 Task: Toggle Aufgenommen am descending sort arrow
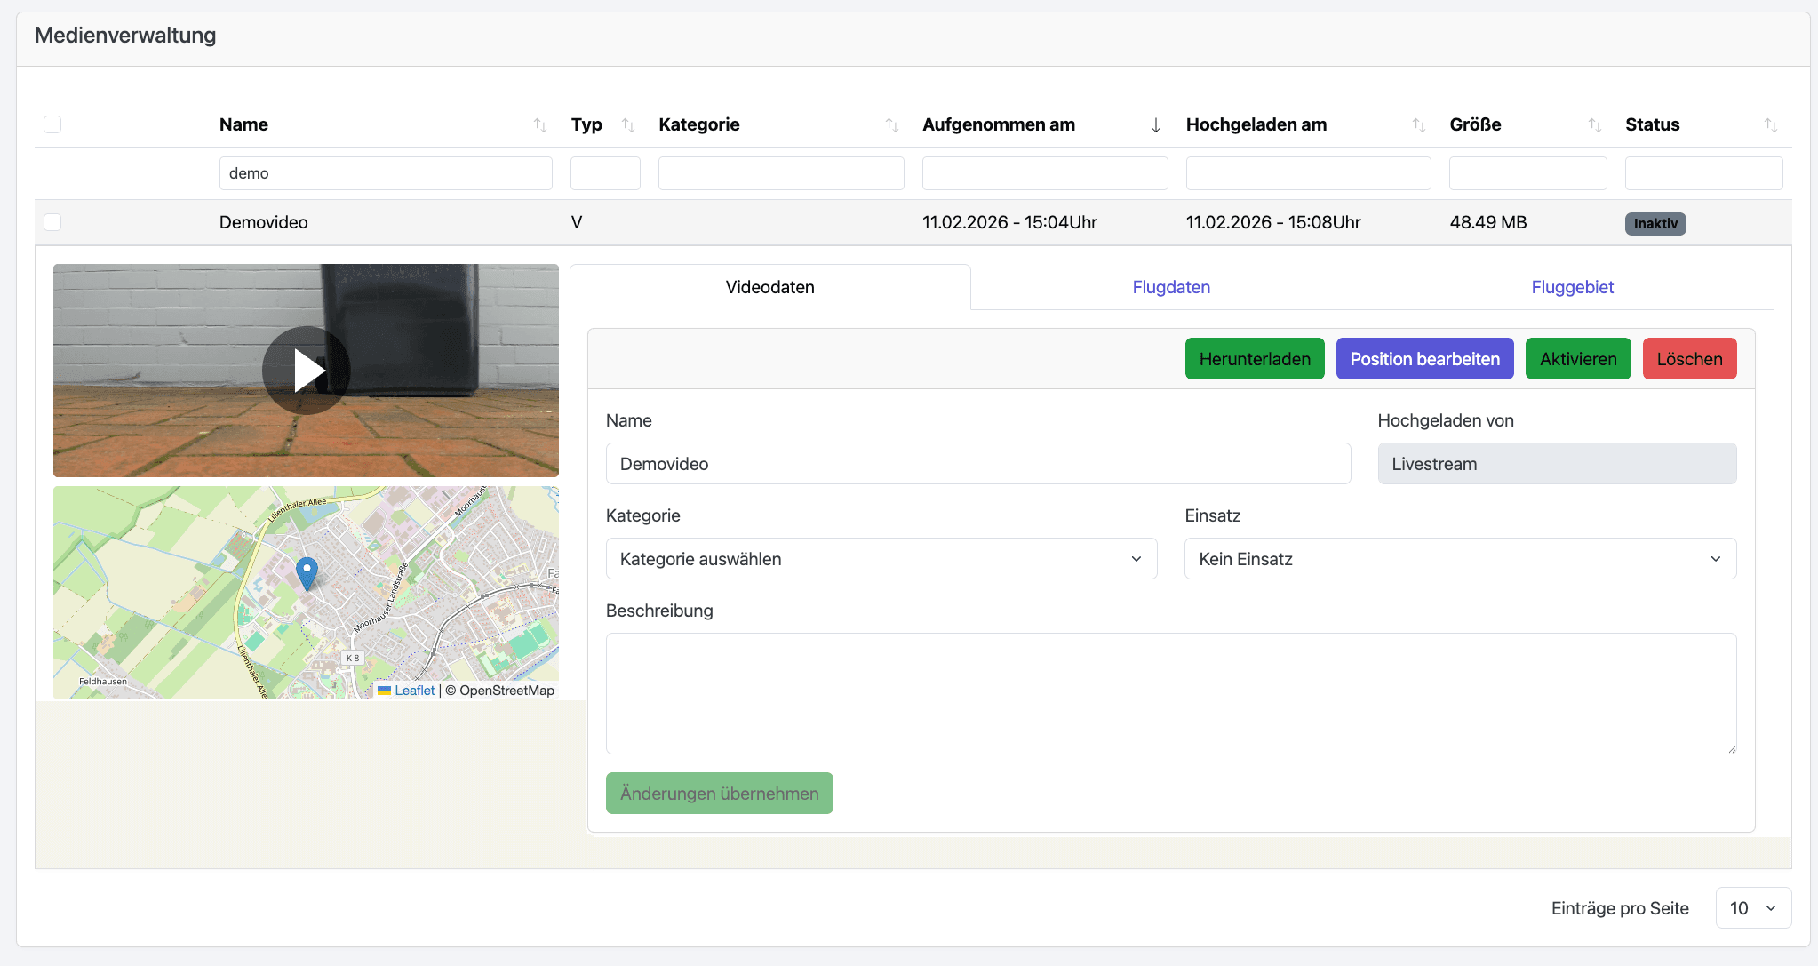pos(1155,125)
